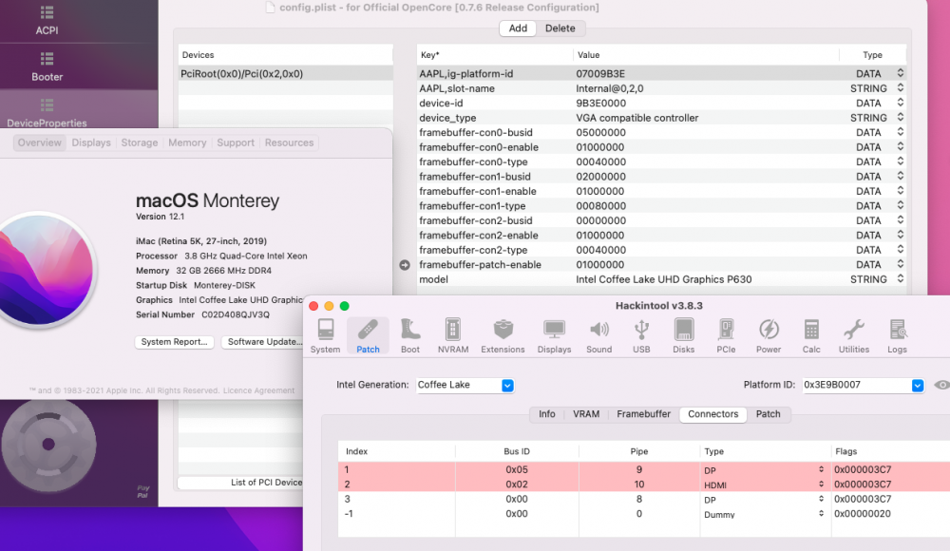This screenshot has height=551, width=950.
Task: Change type of device-id row
Action: coord(901,103)
